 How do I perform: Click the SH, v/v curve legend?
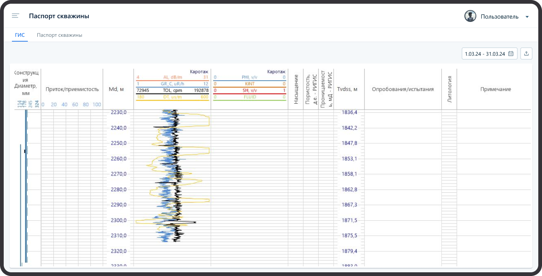[x=249, y=90]
